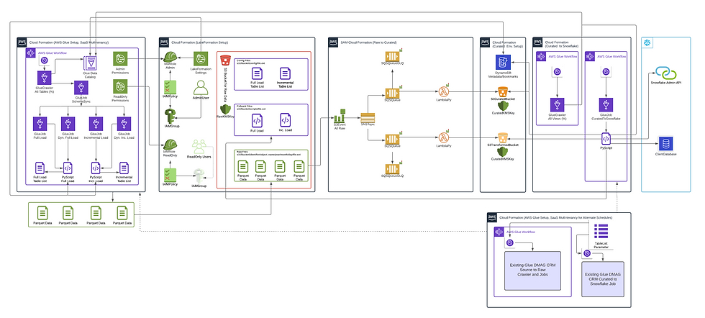
Task: Click the GlueJob Dyn. Inc. Load icon
Action: tap(124, 124)
